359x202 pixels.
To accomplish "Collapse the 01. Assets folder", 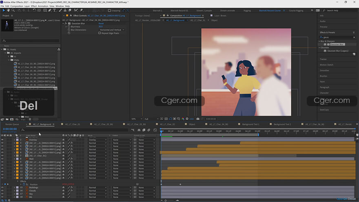I will tap(2, 49).
